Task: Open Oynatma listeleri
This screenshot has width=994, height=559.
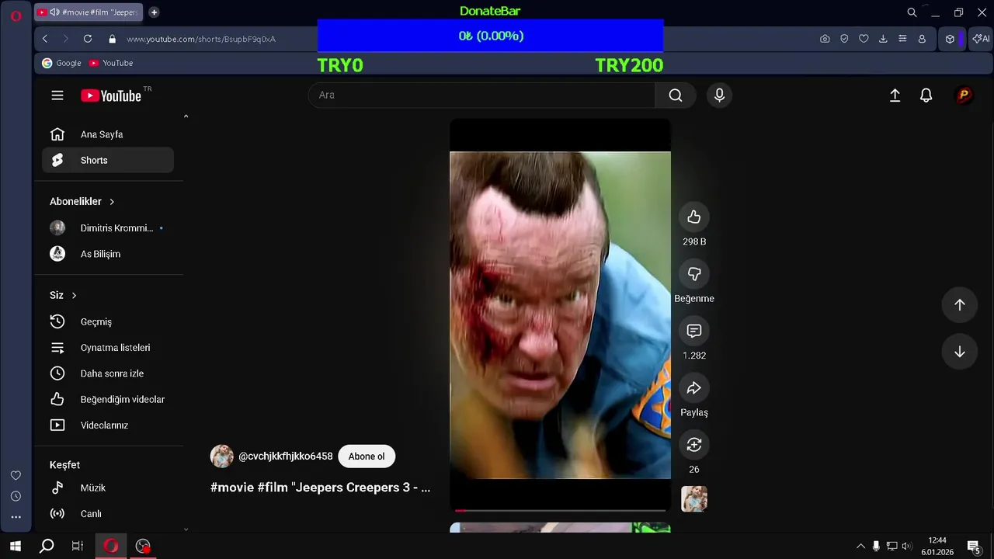Action: 108,348
